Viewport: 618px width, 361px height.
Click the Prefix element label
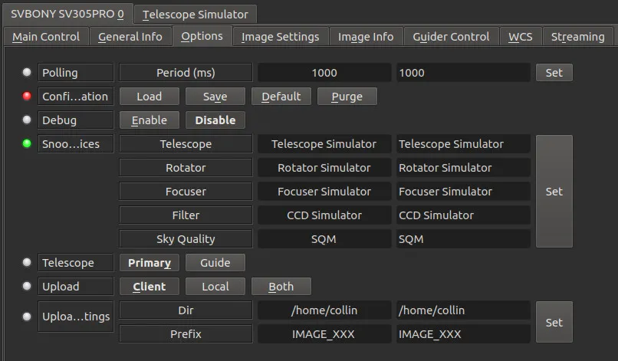point(186,334)
